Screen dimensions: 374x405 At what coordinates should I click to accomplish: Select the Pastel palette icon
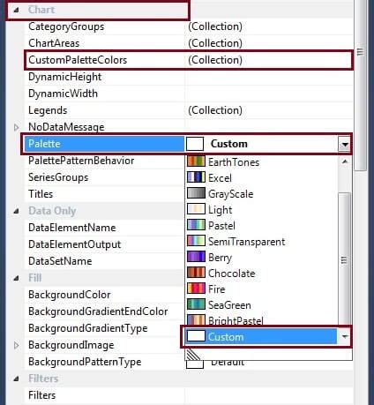196,225
